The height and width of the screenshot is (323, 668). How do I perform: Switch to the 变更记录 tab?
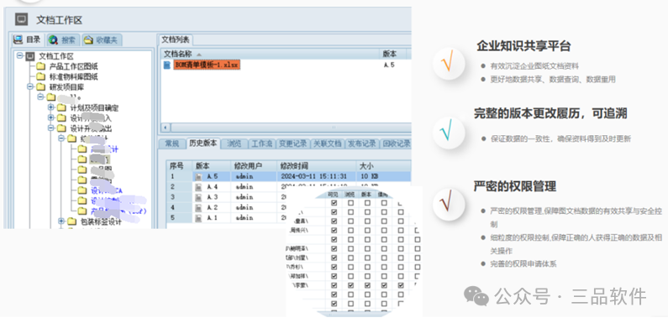[292, 143]
